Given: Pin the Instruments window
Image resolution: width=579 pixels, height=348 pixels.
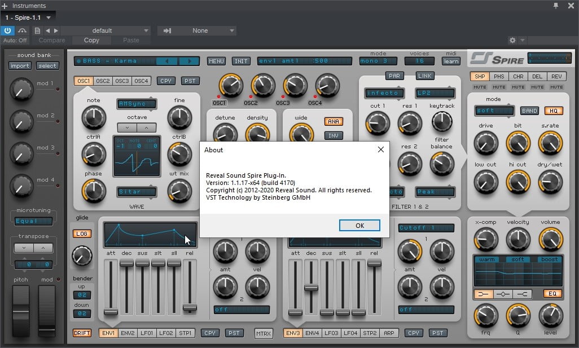Looking at the screenshot, I should [x=556, y=6].
